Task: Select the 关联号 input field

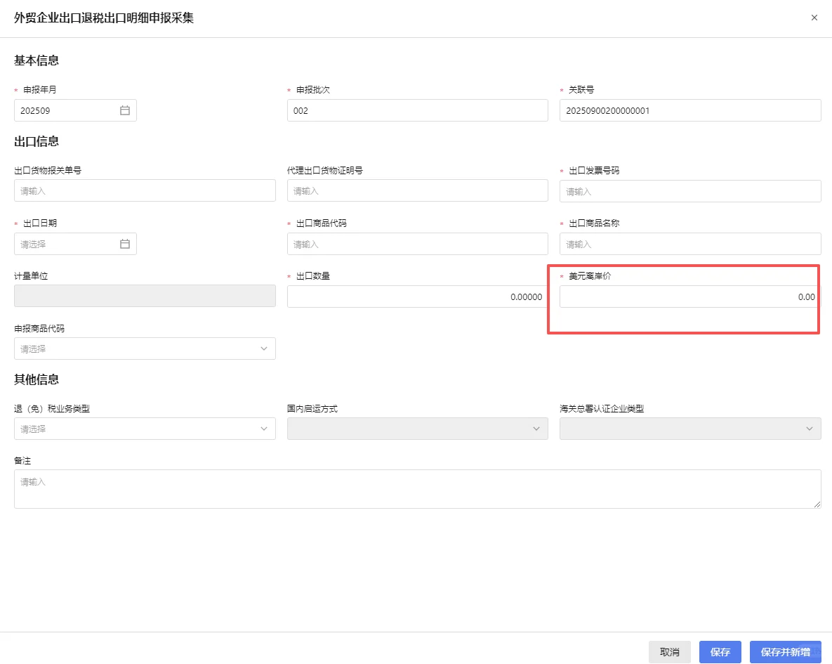Action: click(x=689, y=110)
